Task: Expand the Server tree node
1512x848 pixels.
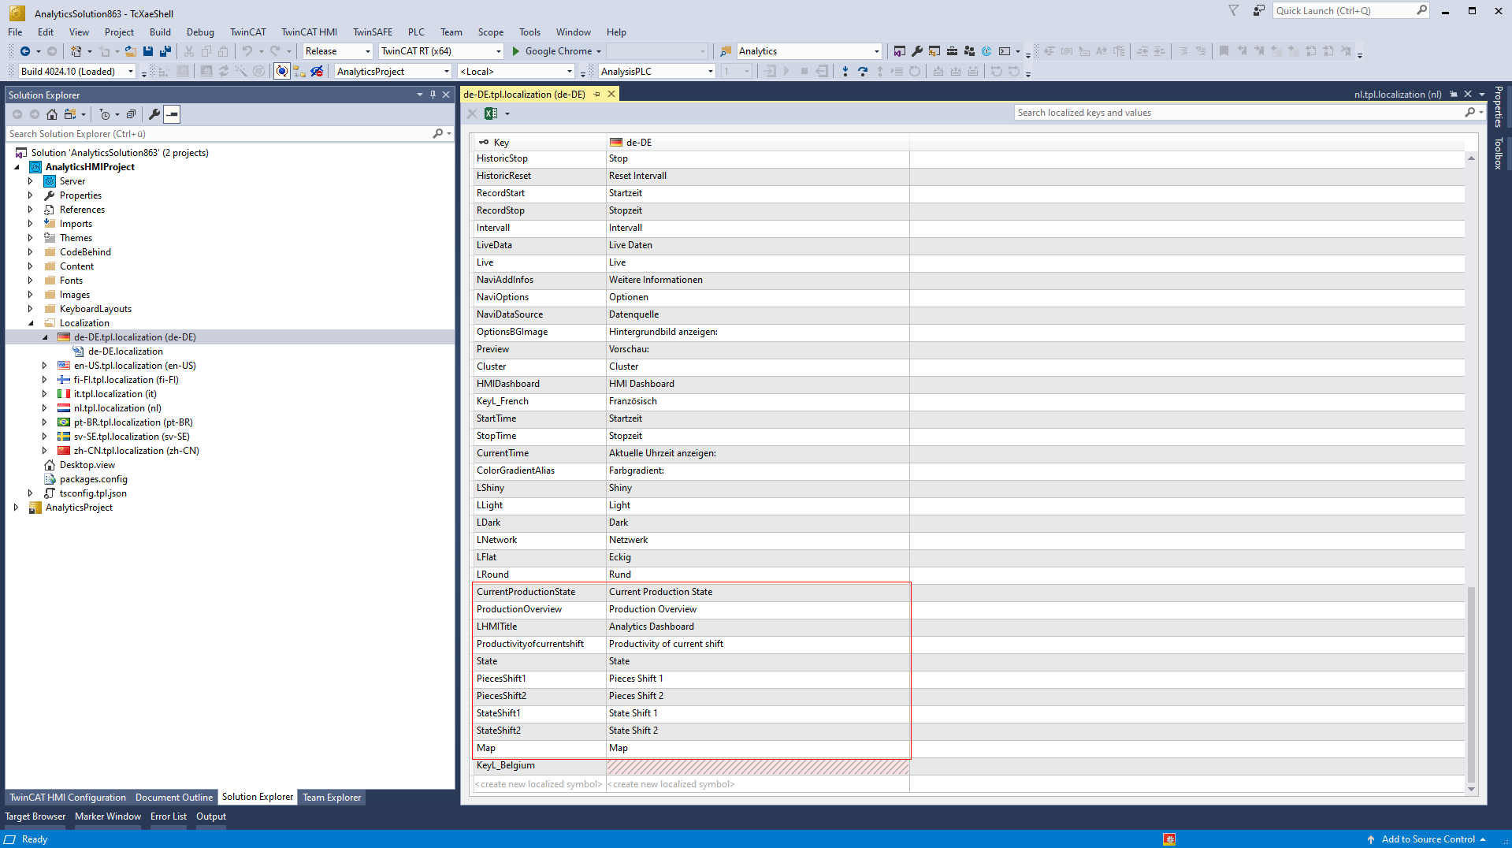Action: (31, 181)
